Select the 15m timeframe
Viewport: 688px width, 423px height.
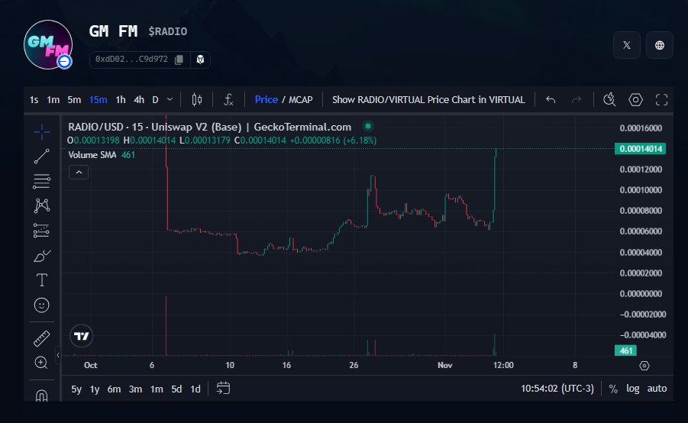[98, 100]
